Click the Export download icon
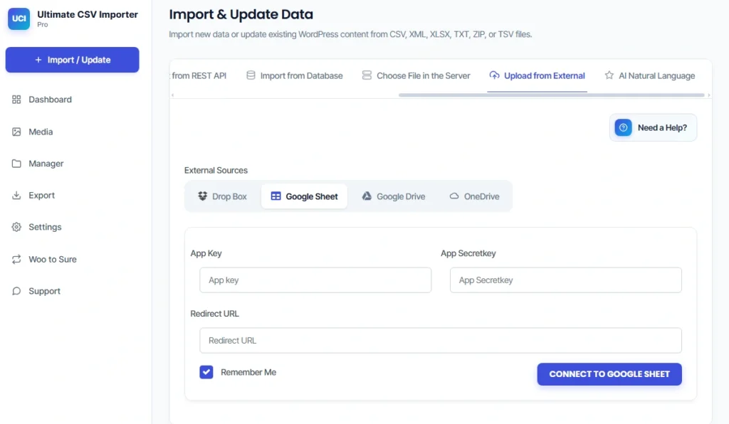 (x=16, y=195)
